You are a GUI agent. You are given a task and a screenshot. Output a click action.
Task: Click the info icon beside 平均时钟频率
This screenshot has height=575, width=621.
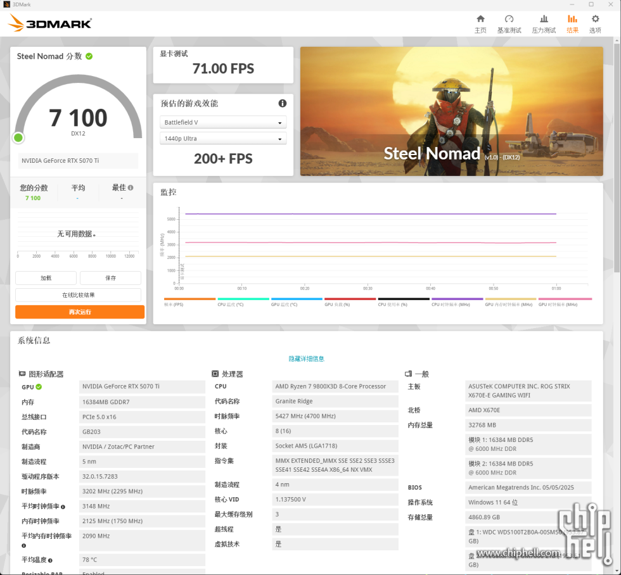coord(63,507)
